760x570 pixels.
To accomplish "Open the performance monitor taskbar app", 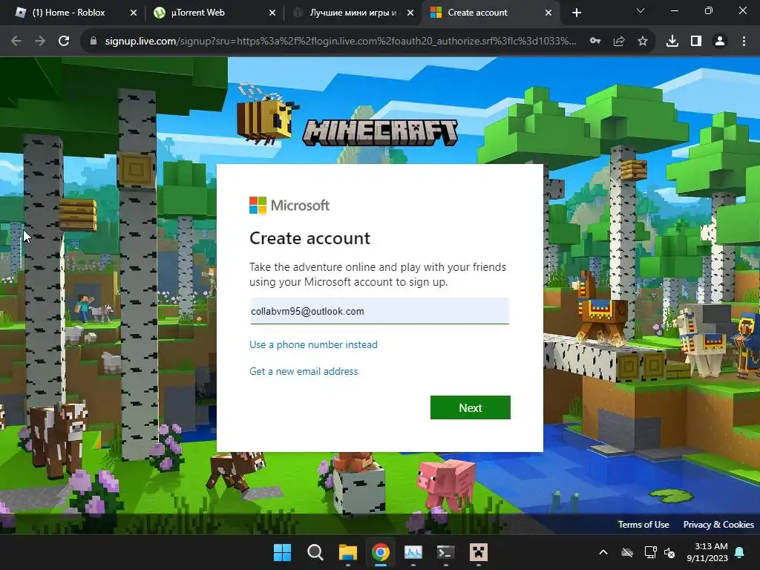I will 413,552.
